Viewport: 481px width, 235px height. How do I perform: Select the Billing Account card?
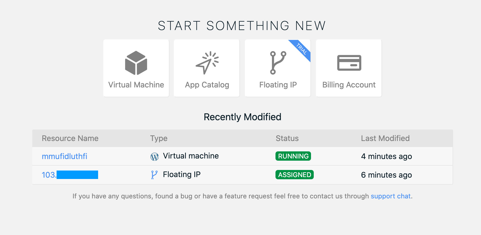[x=349, y=68]
